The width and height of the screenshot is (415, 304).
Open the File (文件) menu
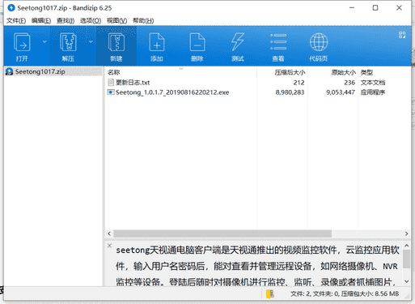pyautogui.click(x=16, y=20)
